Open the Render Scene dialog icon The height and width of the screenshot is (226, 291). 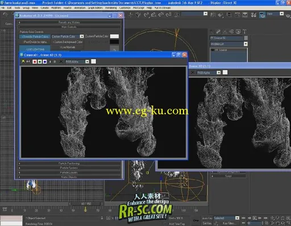(x=262, y=15)
